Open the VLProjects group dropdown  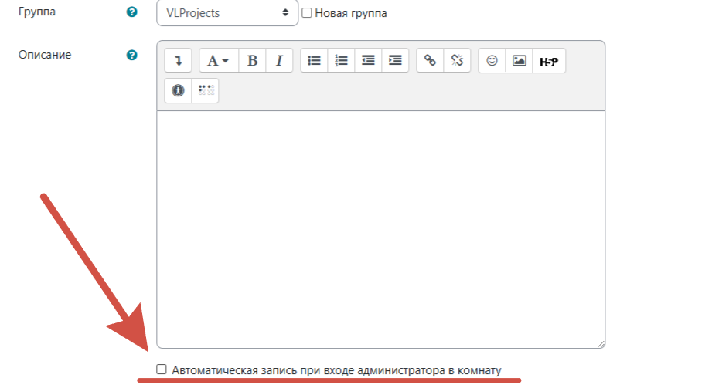227,13
